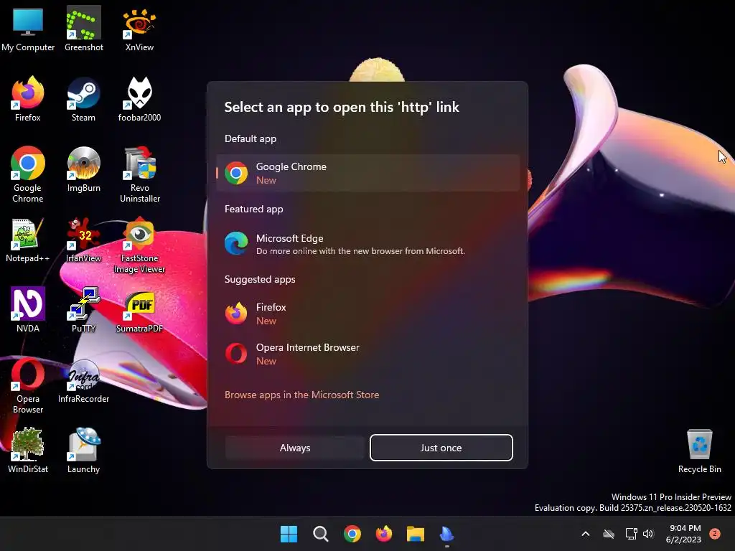The width and height of the screenshot is (735, 551).
Task: Select the Launchy desktop shortcut
Action: pos(83,451)
